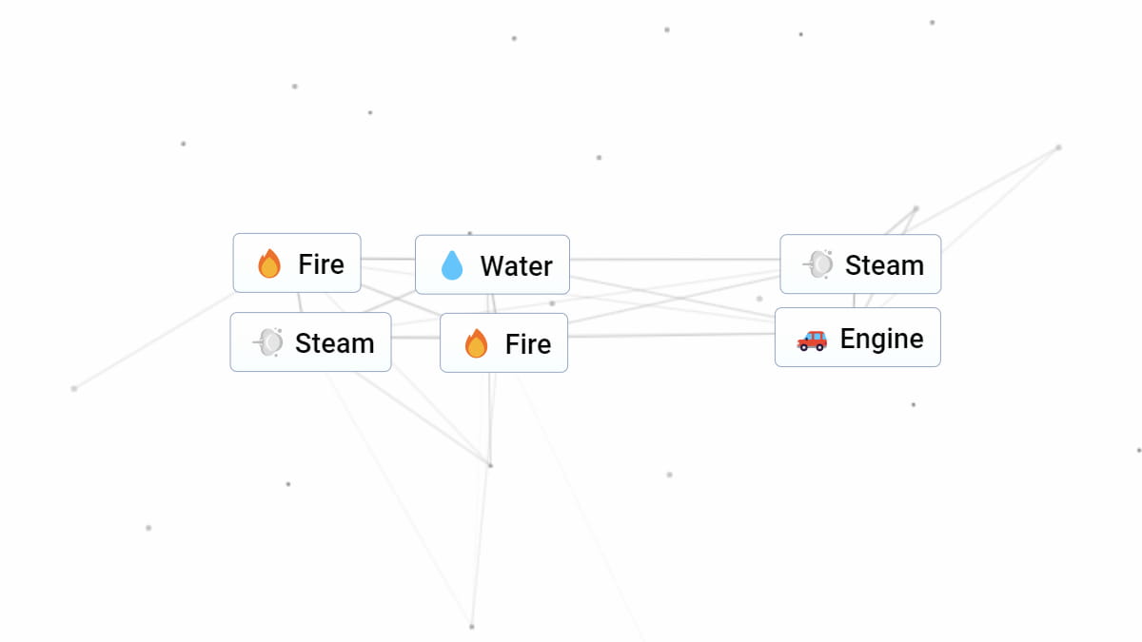Pick up the upper-right Steam element
This screenshot has width=1142, height=642.
point(859,264)
